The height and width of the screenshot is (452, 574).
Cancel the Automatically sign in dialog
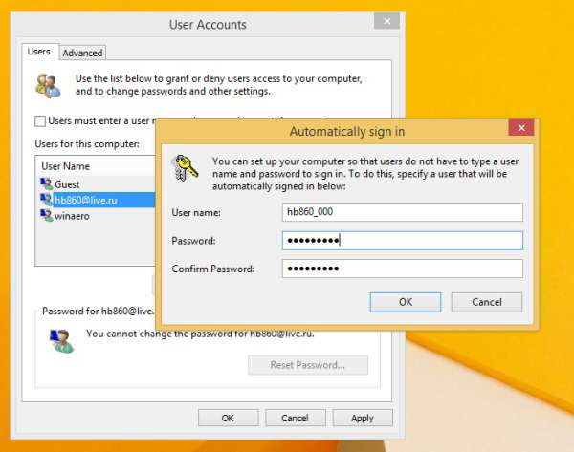tap(487, 302)
